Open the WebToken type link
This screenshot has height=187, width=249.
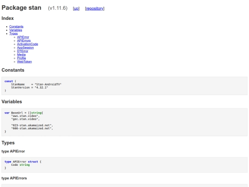[x=24, y=61]
